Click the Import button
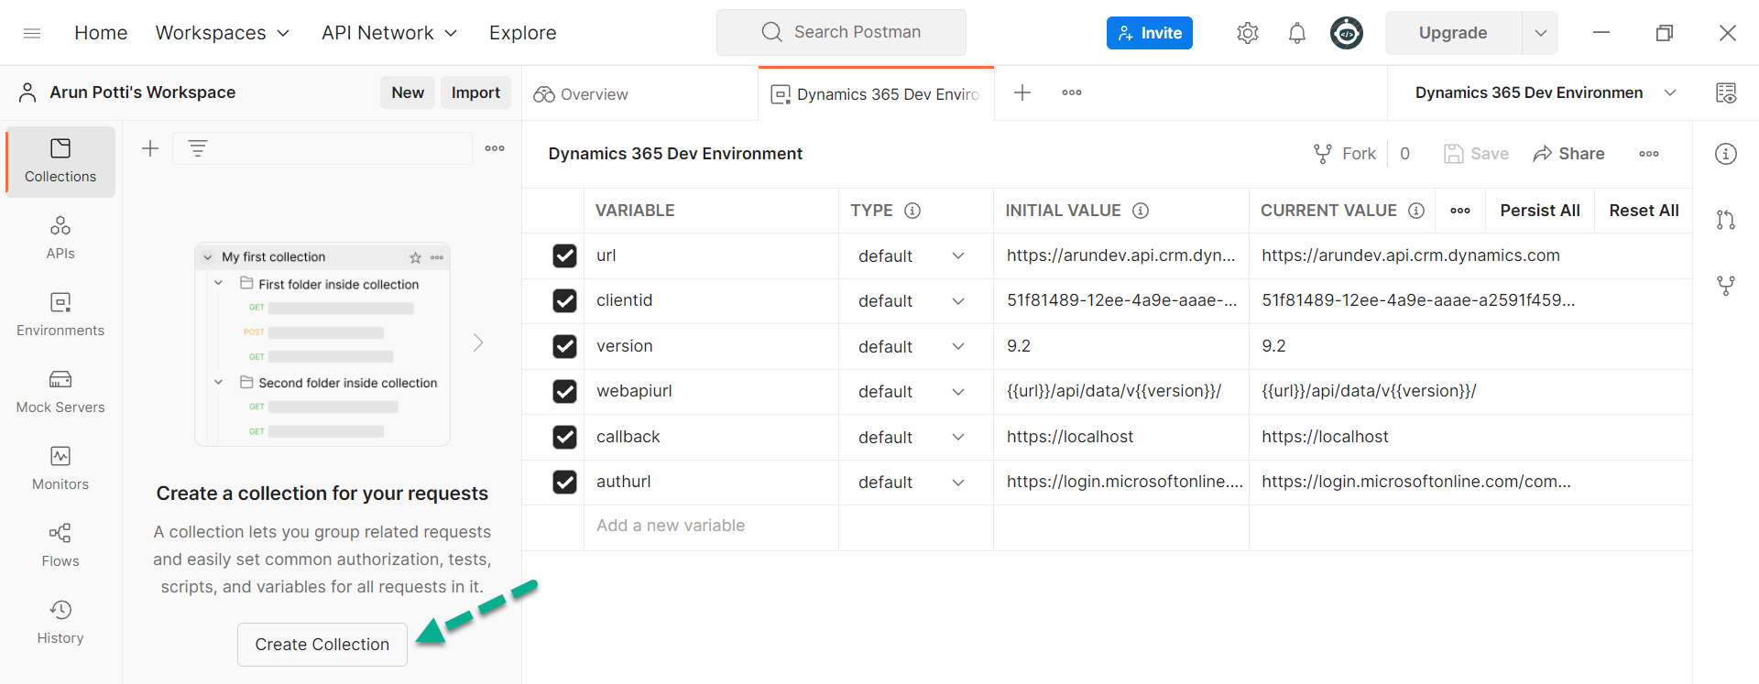 point(475,92)
